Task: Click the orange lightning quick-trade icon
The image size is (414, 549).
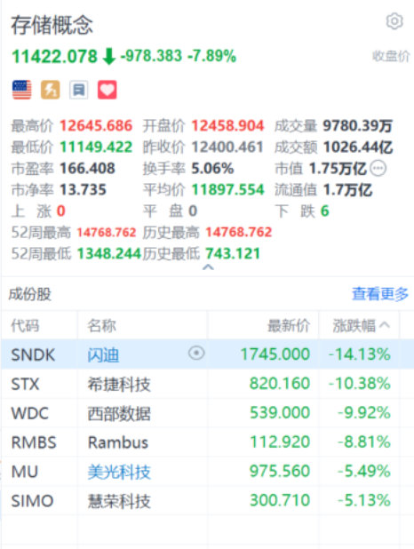Action: coord(51,90)
